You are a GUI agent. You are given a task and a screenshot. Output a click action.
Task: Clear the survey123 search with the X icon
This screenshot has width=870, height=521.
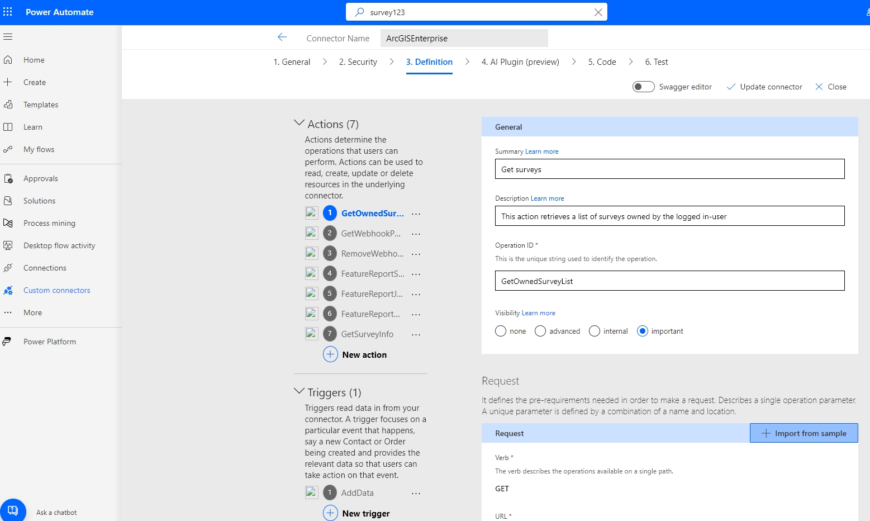point(598,12)
